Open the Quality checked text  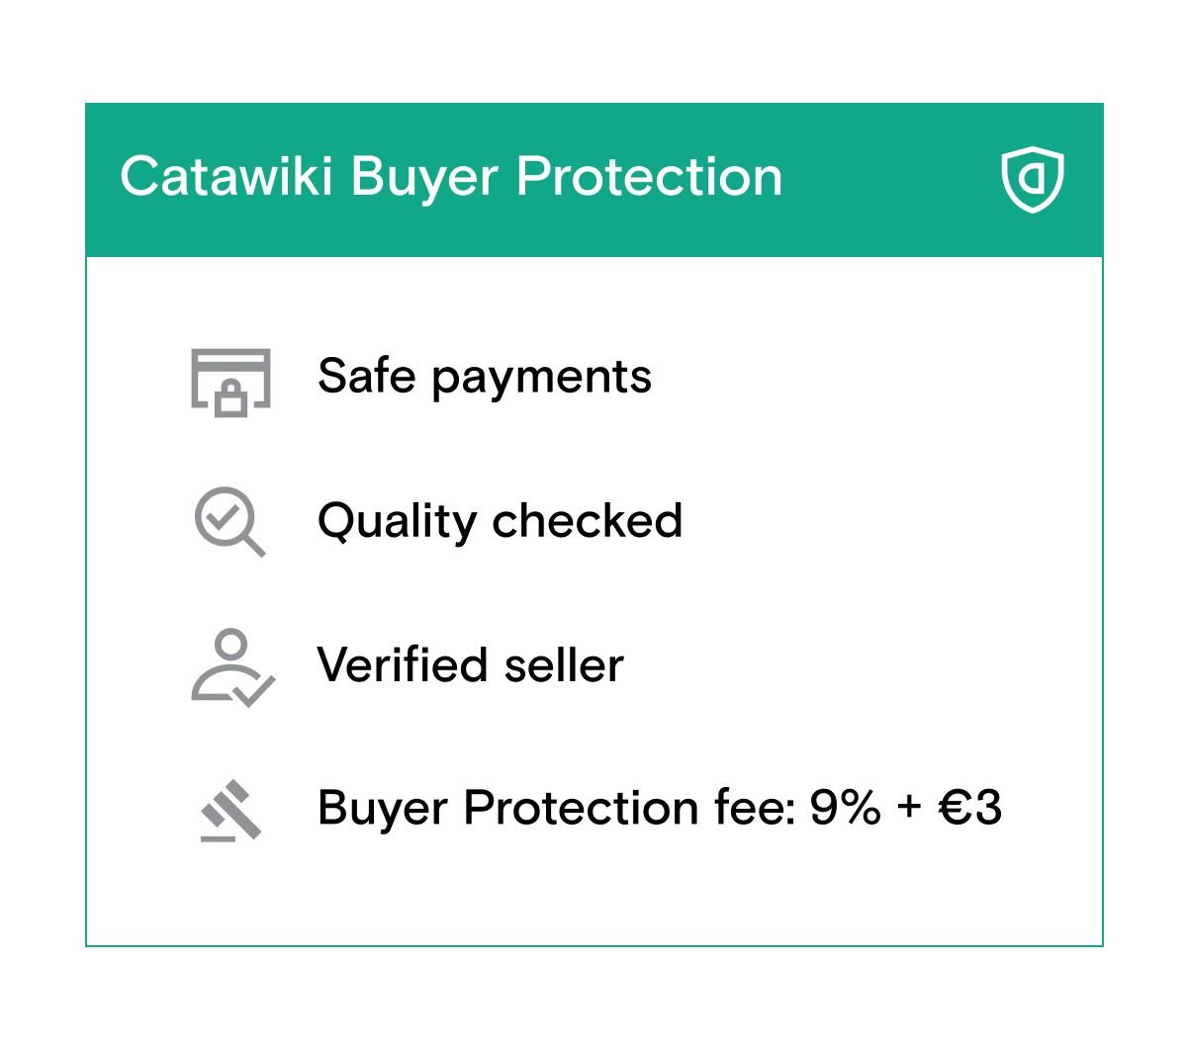(500, 521)
